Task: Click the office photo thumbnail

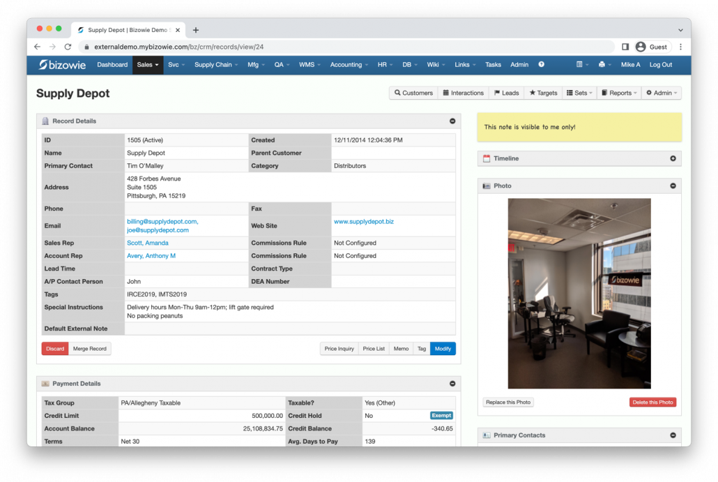Action: click(x=579, y=293)
